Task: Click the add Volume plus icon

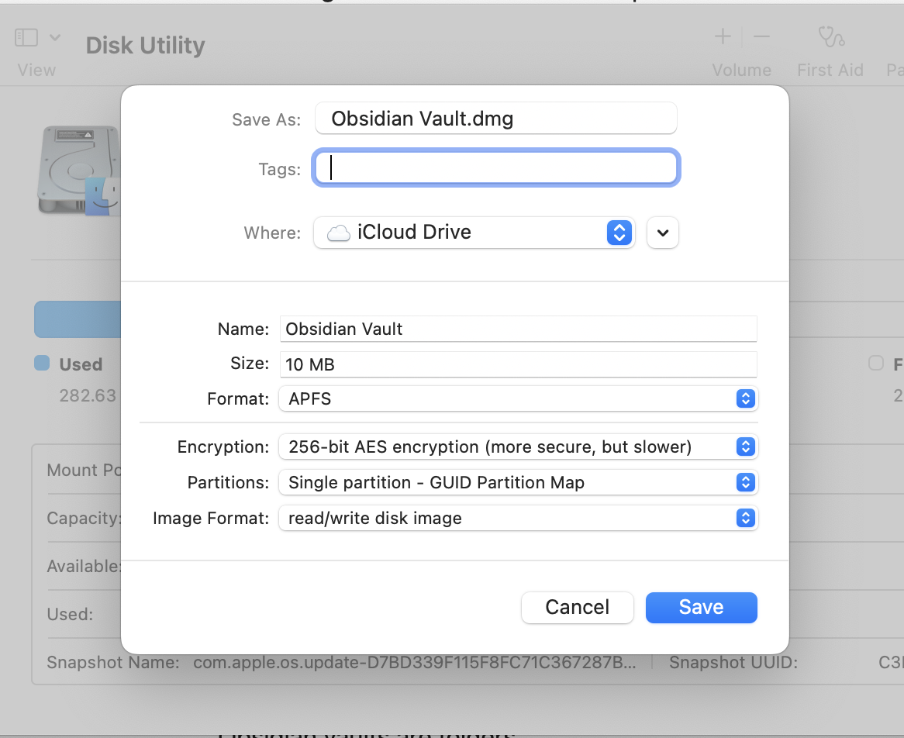Action: tap(723, 37)
